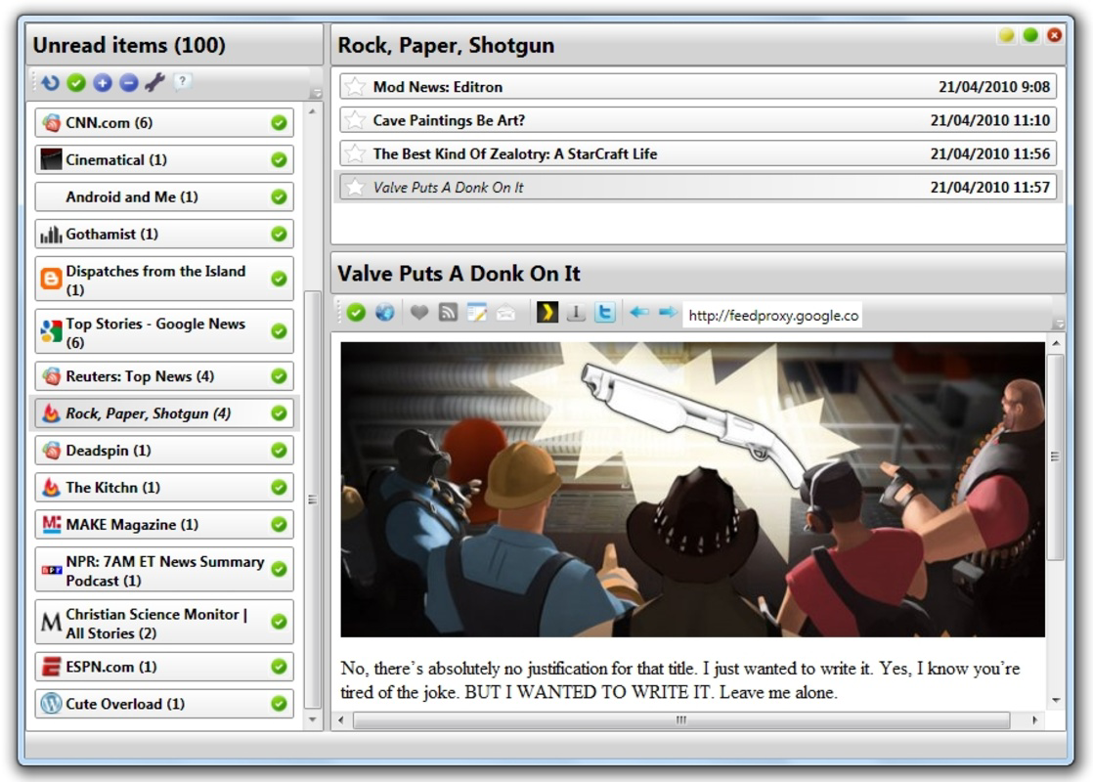Open settings via the wrench icon

pyautogui.click(x=154, y=83)
